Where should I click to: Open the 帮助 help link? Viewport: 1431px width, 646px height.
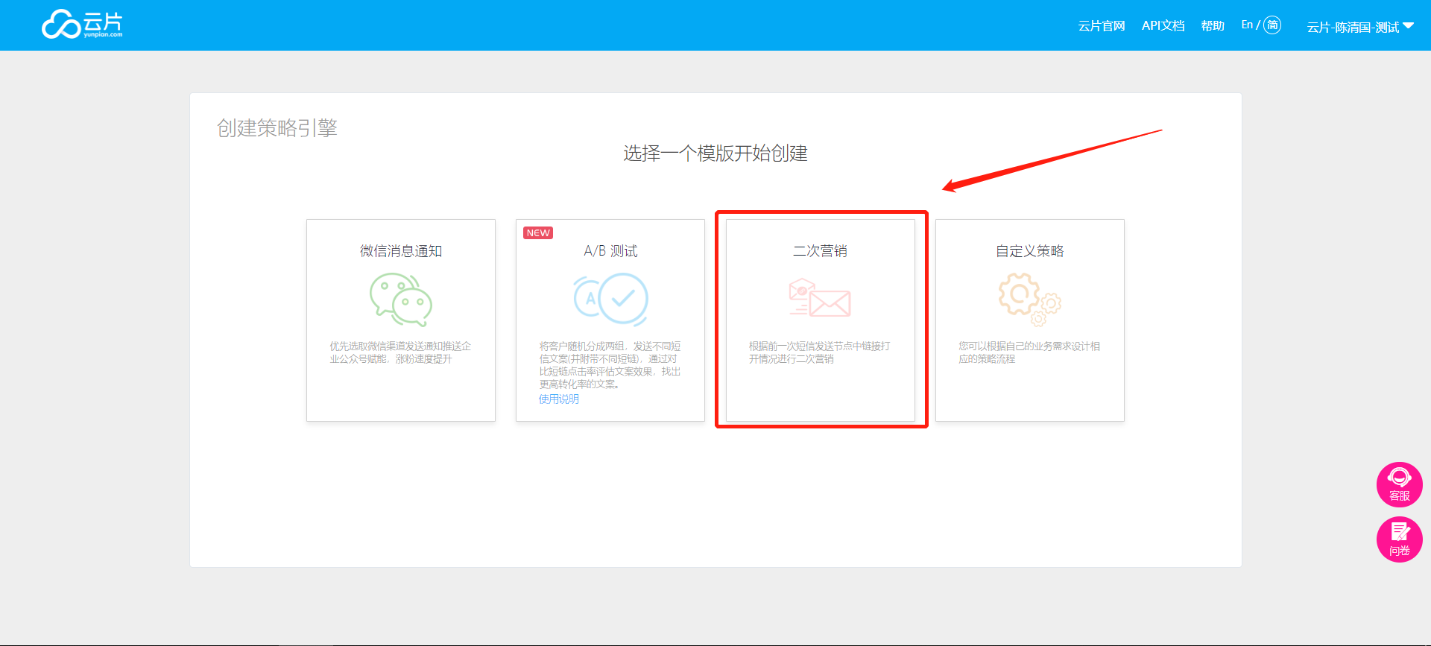(1213, 26)
